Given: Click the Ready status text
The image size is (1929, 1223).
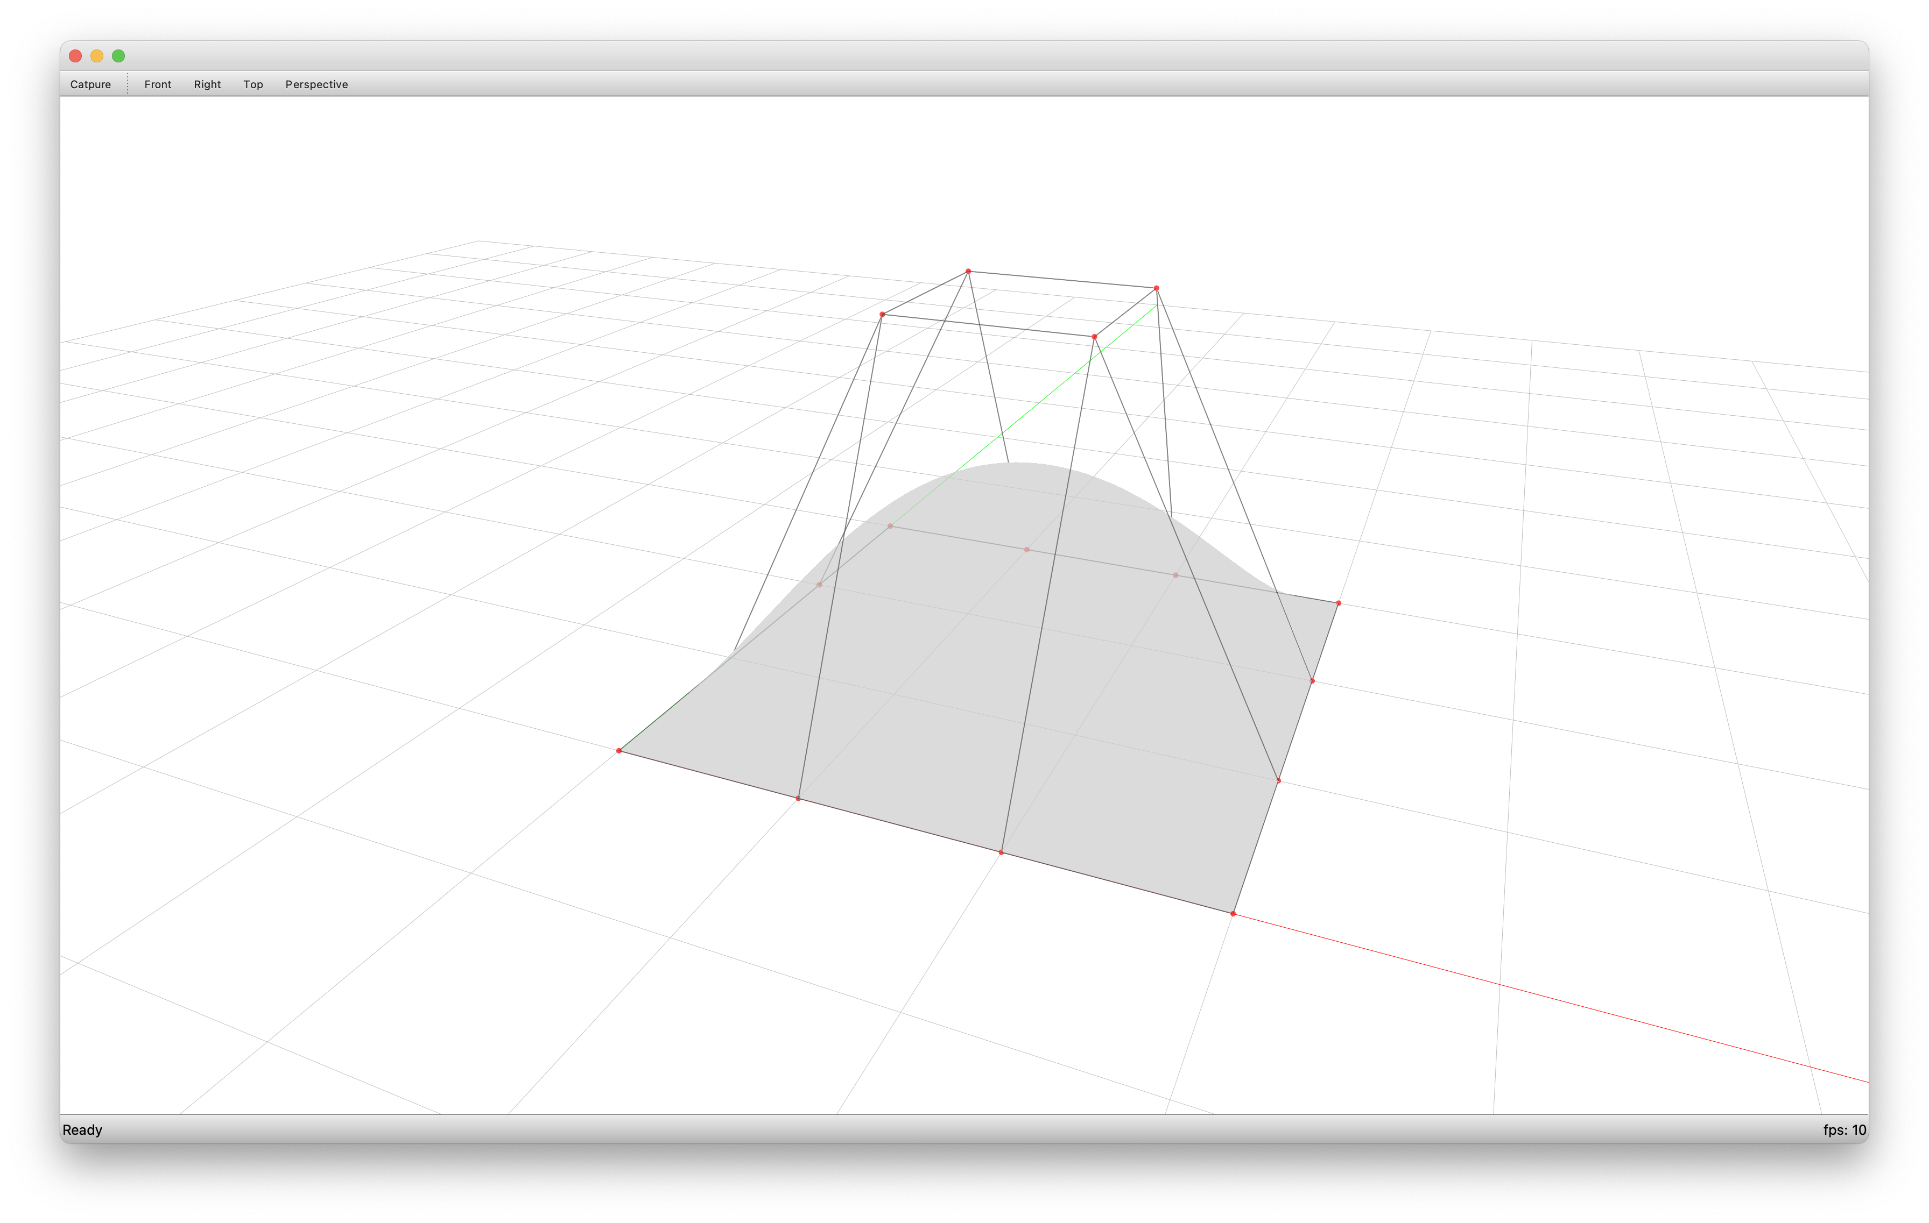Looking at the screenshot, I should (82, 1129).
